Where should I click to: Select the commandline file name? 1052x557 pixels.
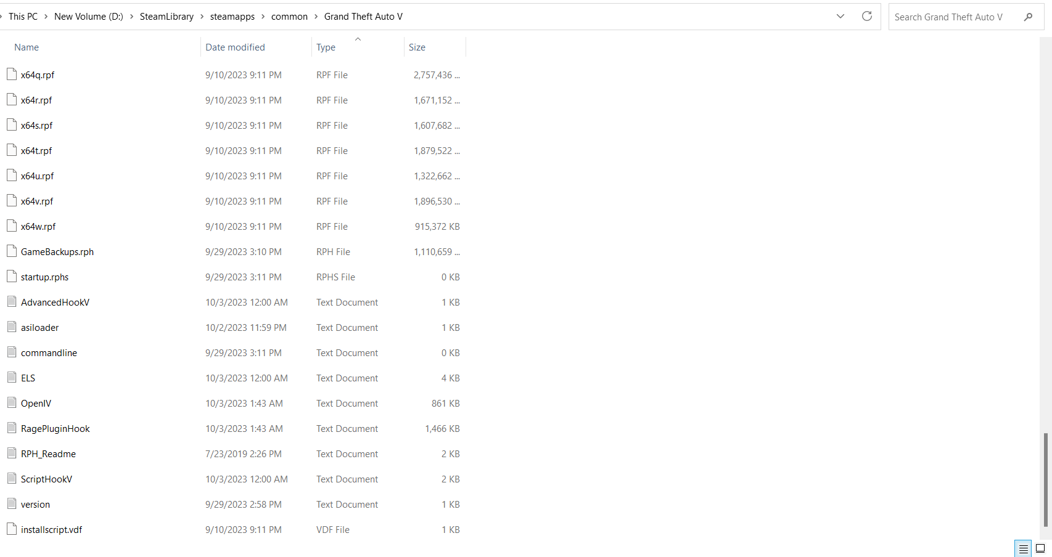[49, 353]
